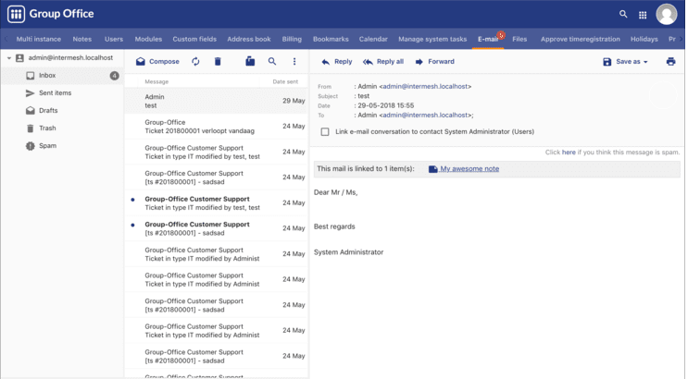The height and width of the screenshot is (379, 688).
Task: Check Link e-mail conversation to contact checkbox
Action: (x=325, y=132)
